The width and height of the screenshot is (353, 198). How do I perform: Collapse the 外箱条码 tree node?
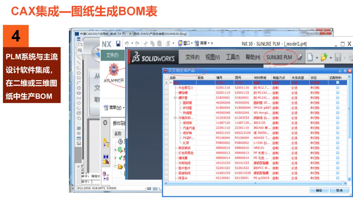[x=175, y=118]
